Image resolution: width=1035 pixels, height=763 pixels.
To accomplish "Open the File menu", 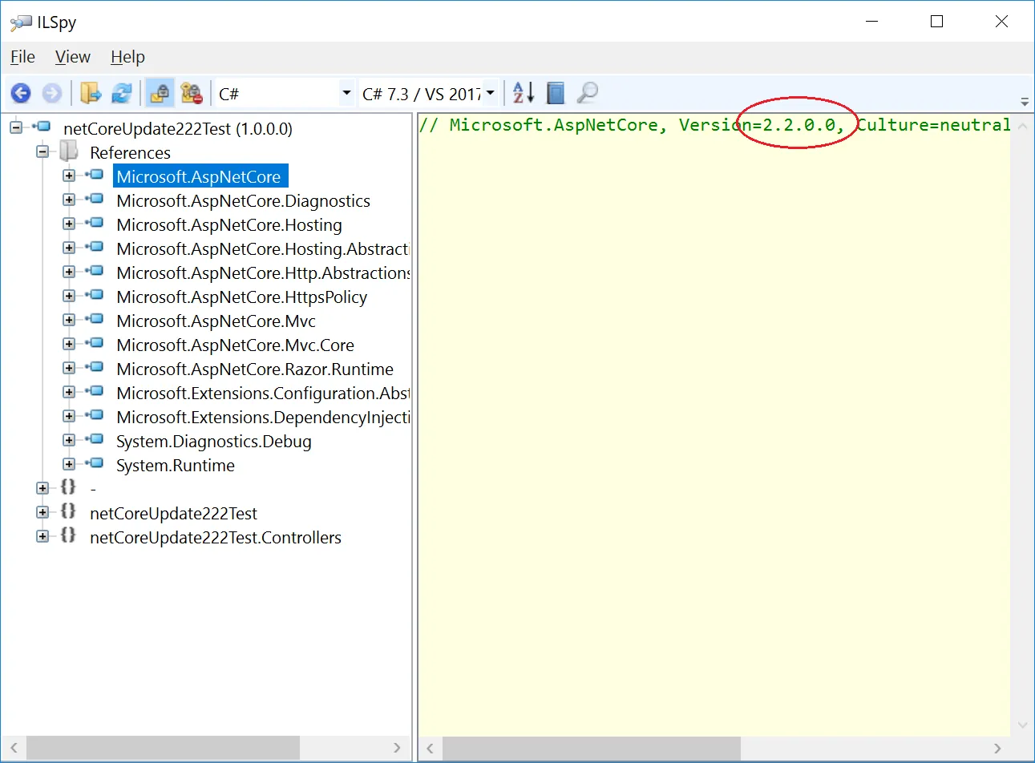I will (x=22, y=57).
